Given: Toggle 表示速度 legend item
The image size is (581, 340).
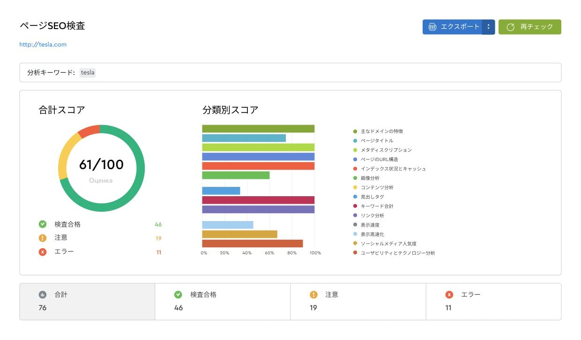Looking at the screenshot, I should coord(366,225).
